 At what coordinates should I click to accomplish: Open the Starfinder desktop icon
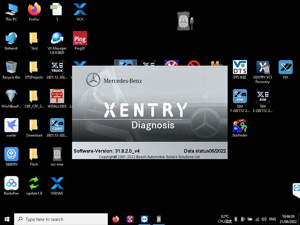click(x=240, y=128)
